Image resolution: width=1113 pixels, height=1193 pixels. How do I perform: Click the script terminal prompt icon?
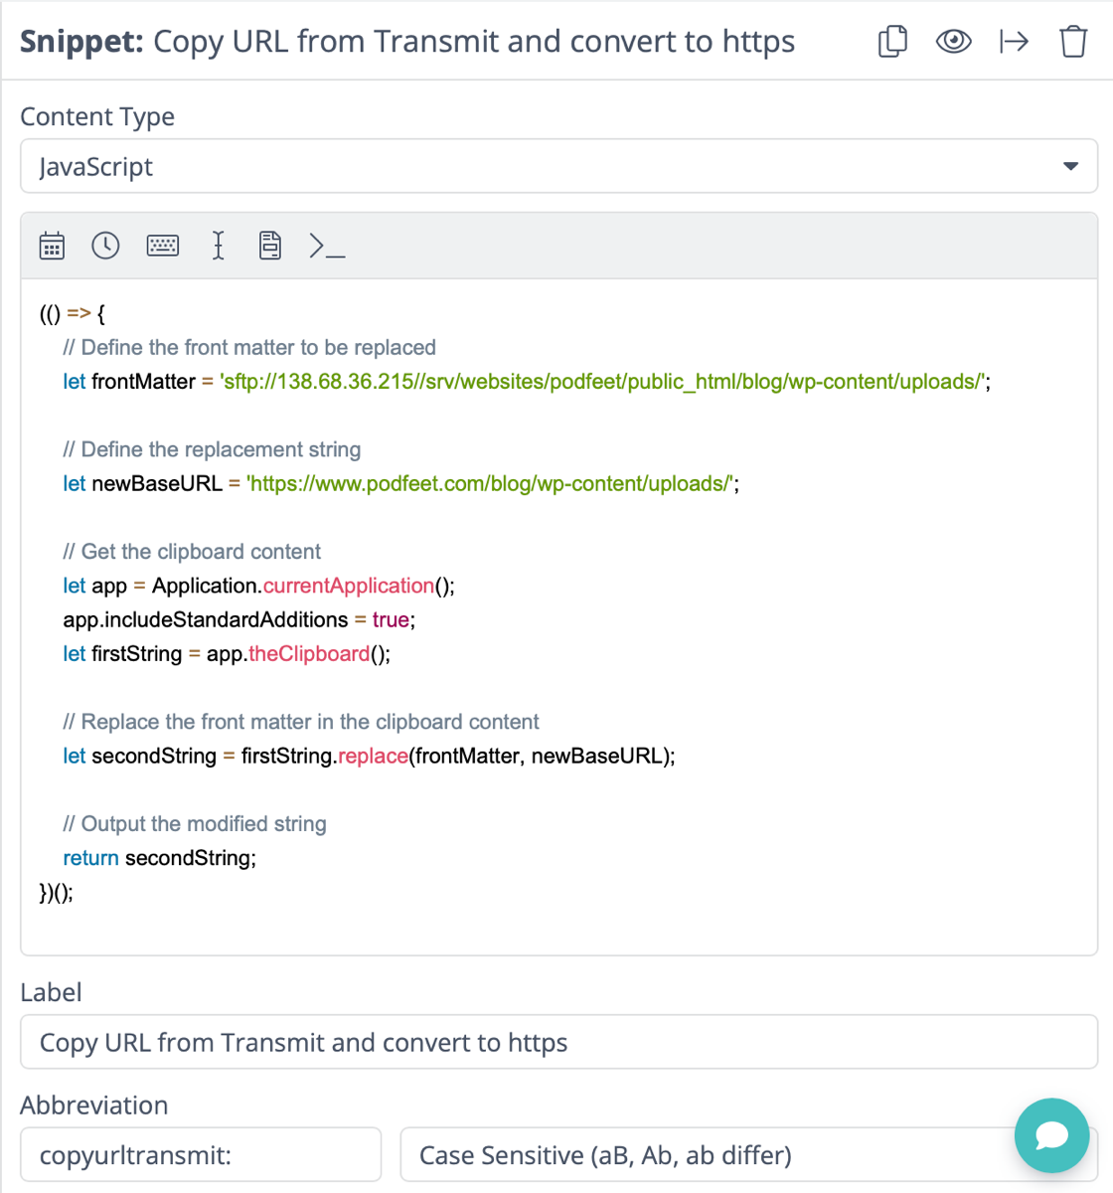pyautogui.click(x=327, y=246)
